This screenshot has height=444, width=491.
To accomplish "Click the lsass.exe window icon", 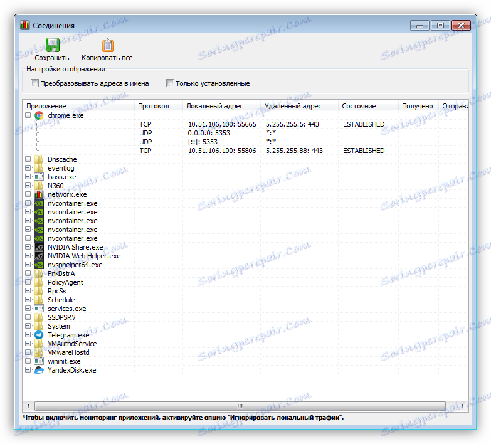I will click(39, 177).
